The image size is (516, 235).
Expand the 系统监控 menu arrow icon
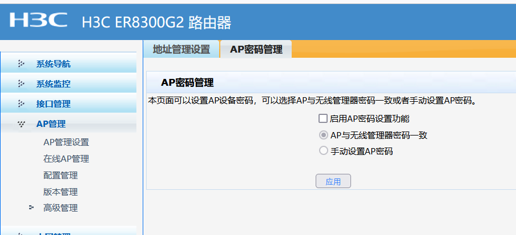pos(21,84)
